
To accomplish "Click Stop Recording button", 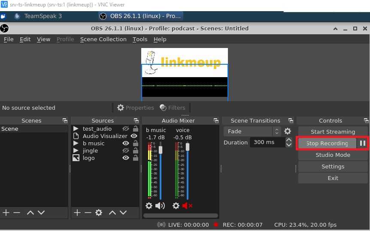I will [x=327, y=143].
